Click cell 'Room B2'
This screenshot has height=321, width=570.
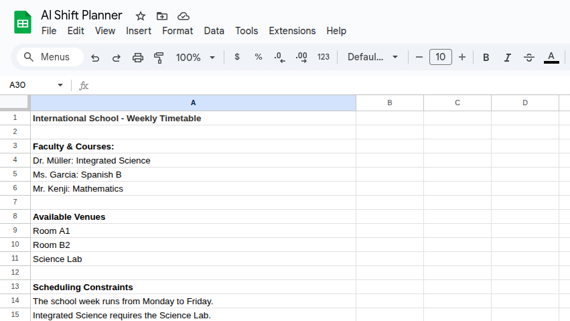point(193,245)
